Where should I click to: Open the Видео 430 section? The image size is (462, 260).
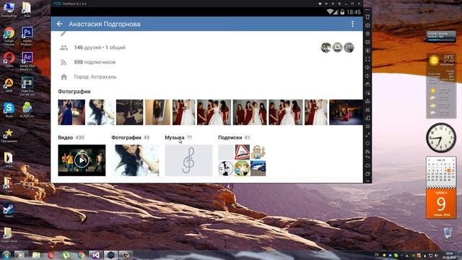tap(71, 137)
